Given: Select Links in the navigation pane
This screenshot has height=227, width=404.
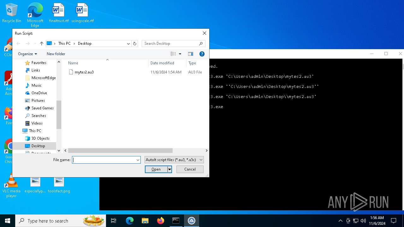Looking at the screenshot, I should pyautogui.click(x=36, y=70).
